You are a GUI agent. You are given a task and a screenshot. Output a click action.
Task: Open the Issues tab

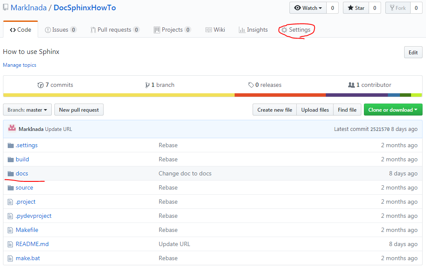click(x=61, y=30)
